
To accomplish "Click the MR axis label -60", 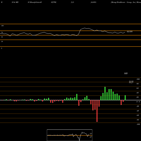I will point(138,115).
